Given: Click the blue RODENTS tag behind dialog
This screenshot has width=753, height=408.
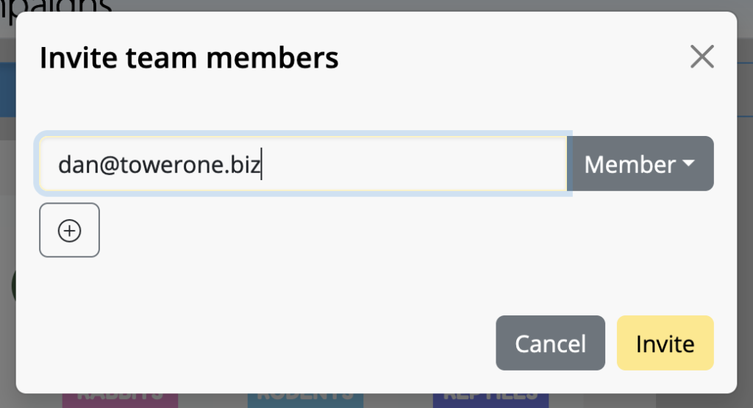Looking at the screenshot, I should coord(305,400).
